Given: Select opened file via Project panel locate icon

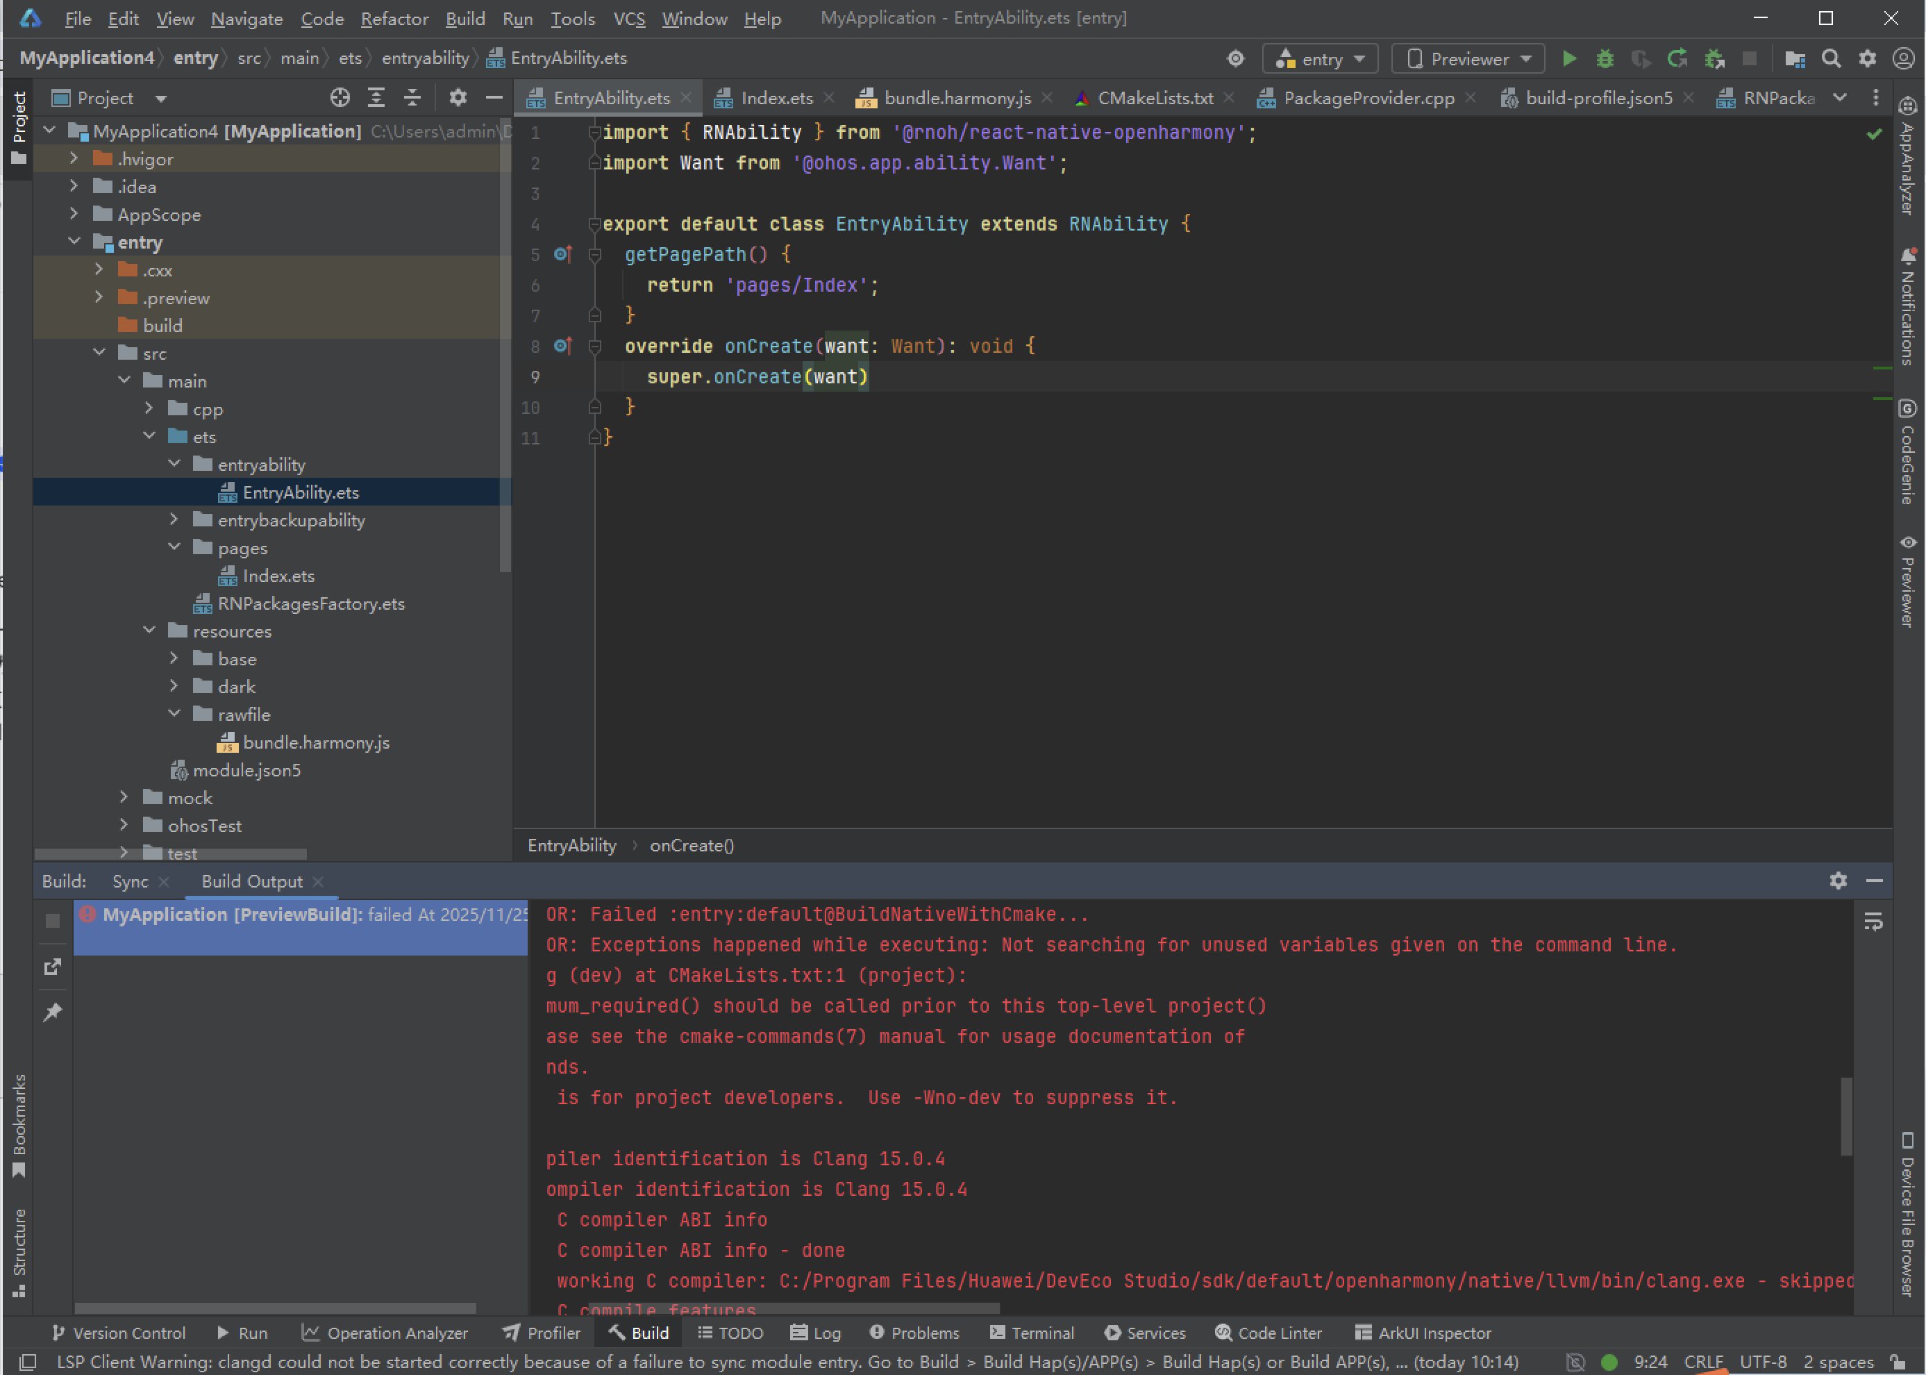Looking at the screenshot, I should click(x=340, y=97).
